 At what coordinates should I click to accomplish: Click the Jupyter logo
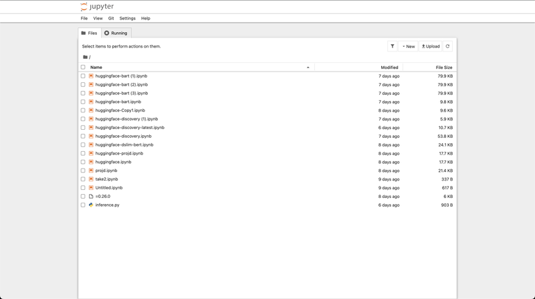[97, 7]
